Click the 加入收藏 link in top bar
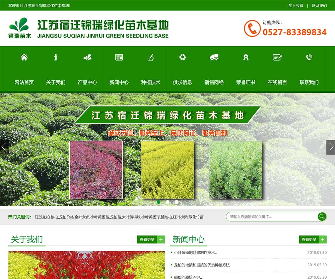 296,6
